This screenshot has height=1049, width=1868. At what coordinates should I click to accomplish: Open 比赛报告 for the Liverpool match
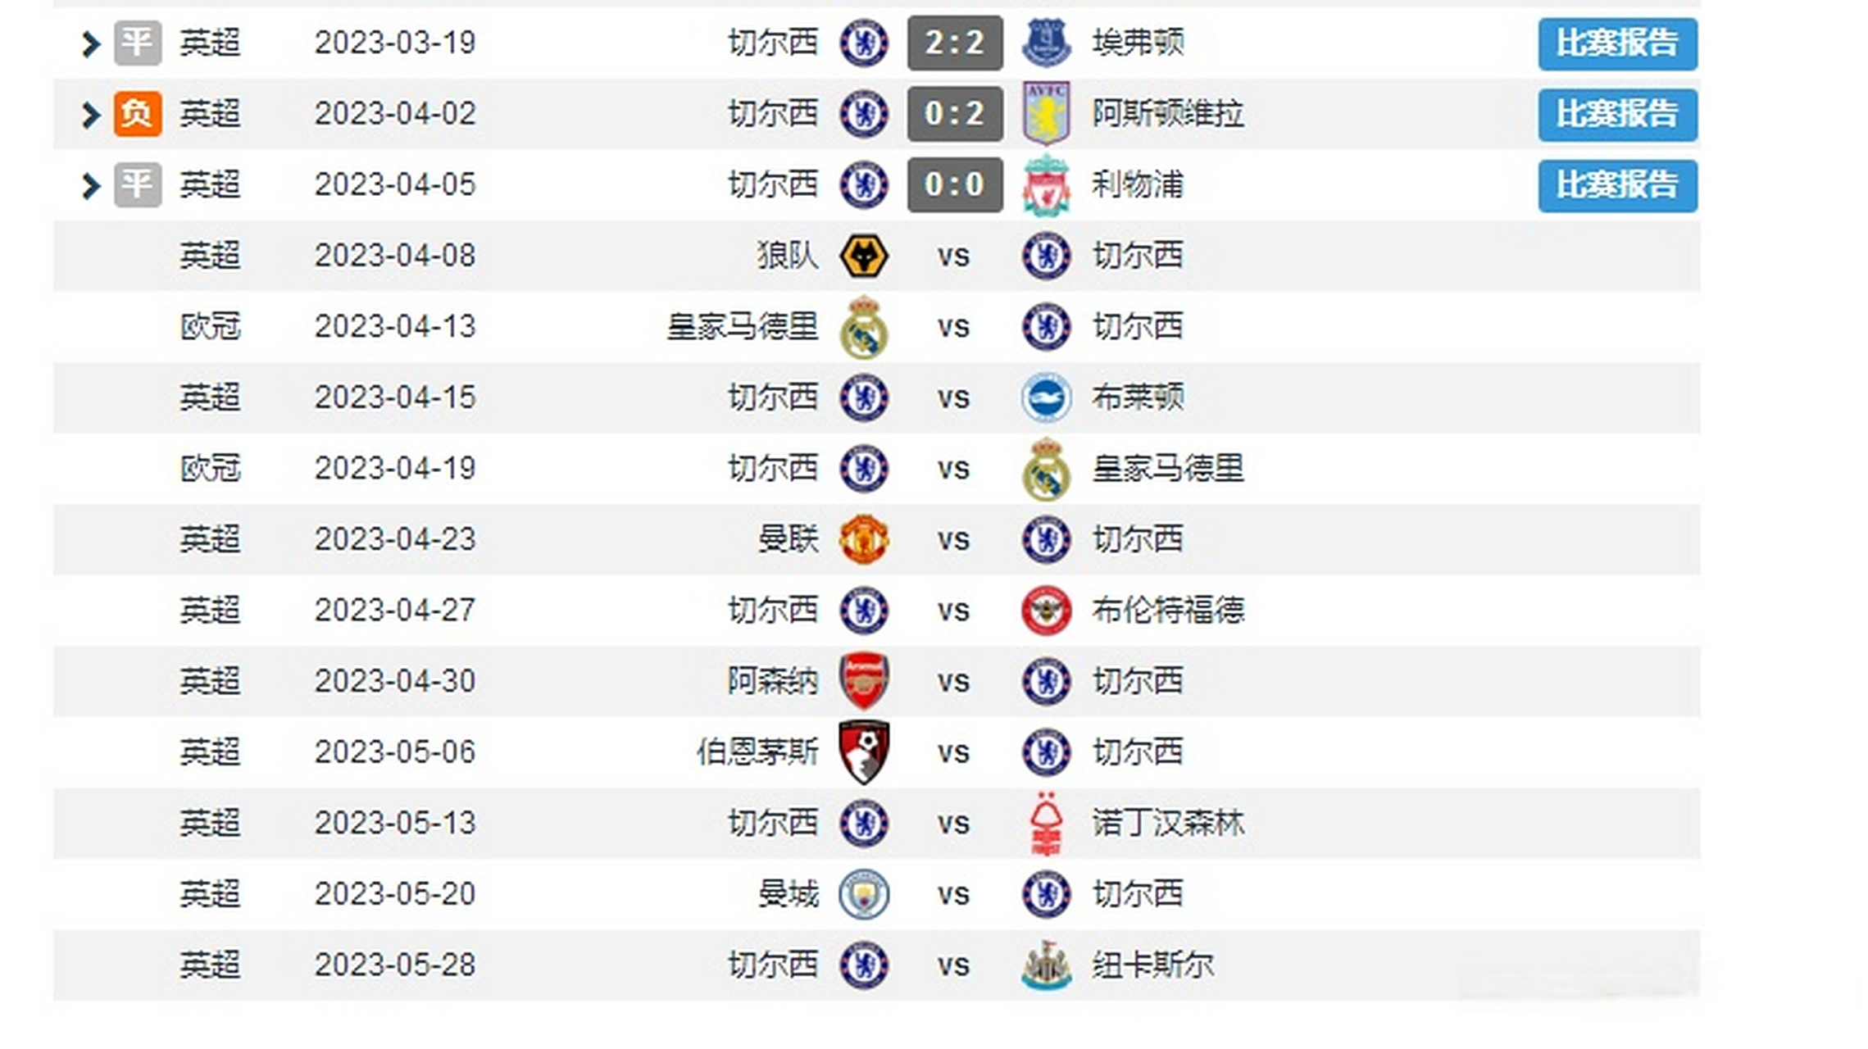click(x=1617, y=185)
